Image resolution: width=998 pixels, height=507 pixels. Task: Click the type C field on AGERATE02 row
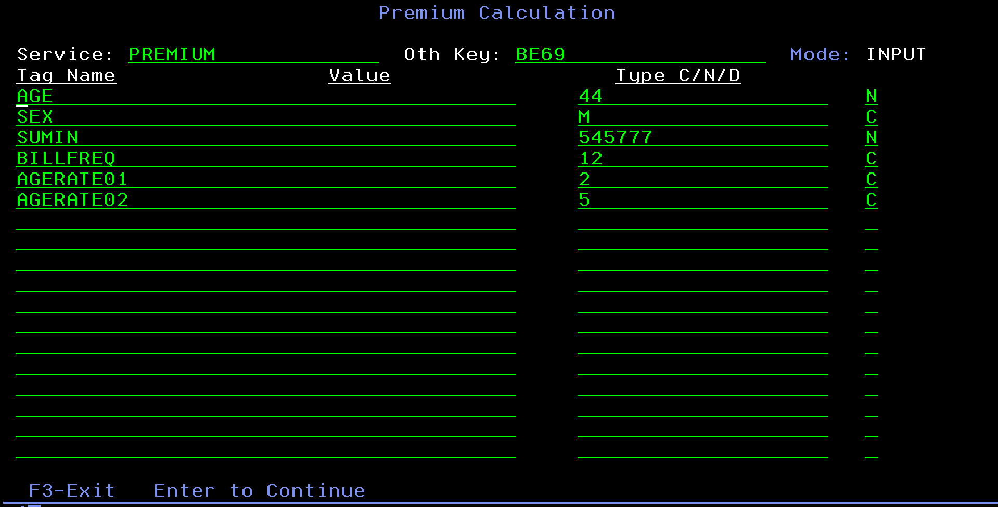tap(872, 200)
